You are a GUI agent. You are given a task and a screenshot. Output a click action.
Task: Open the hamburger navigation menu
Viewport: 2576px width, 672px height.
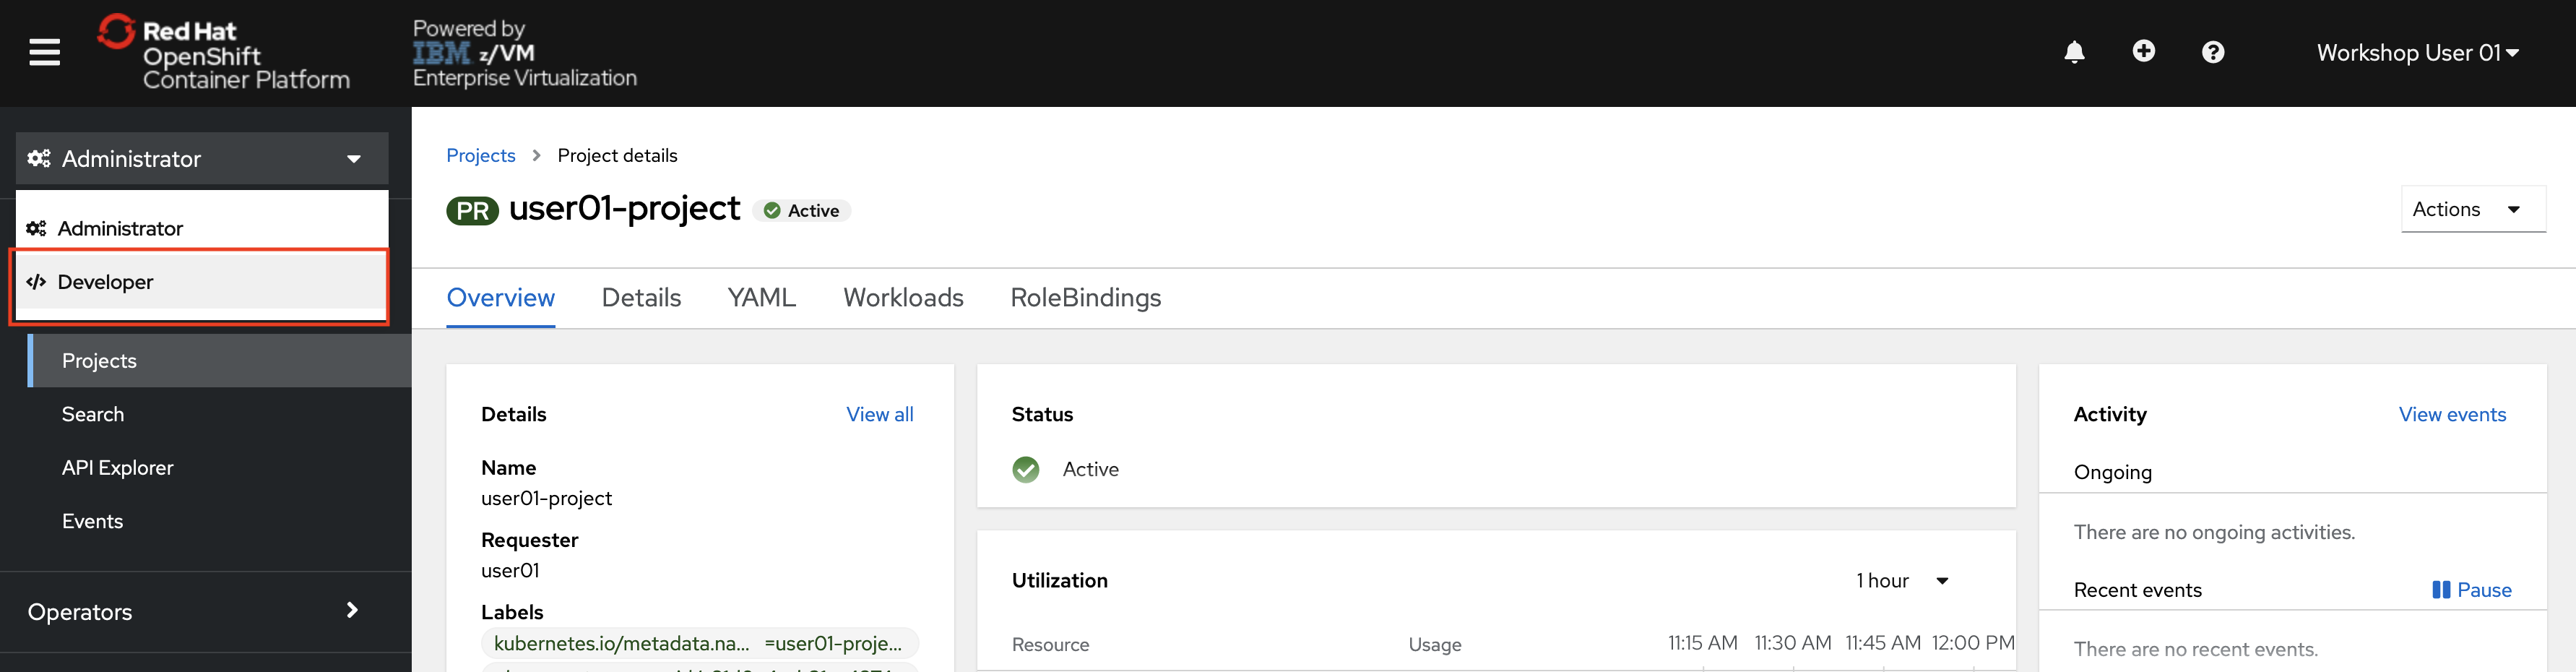click(44, 52)
